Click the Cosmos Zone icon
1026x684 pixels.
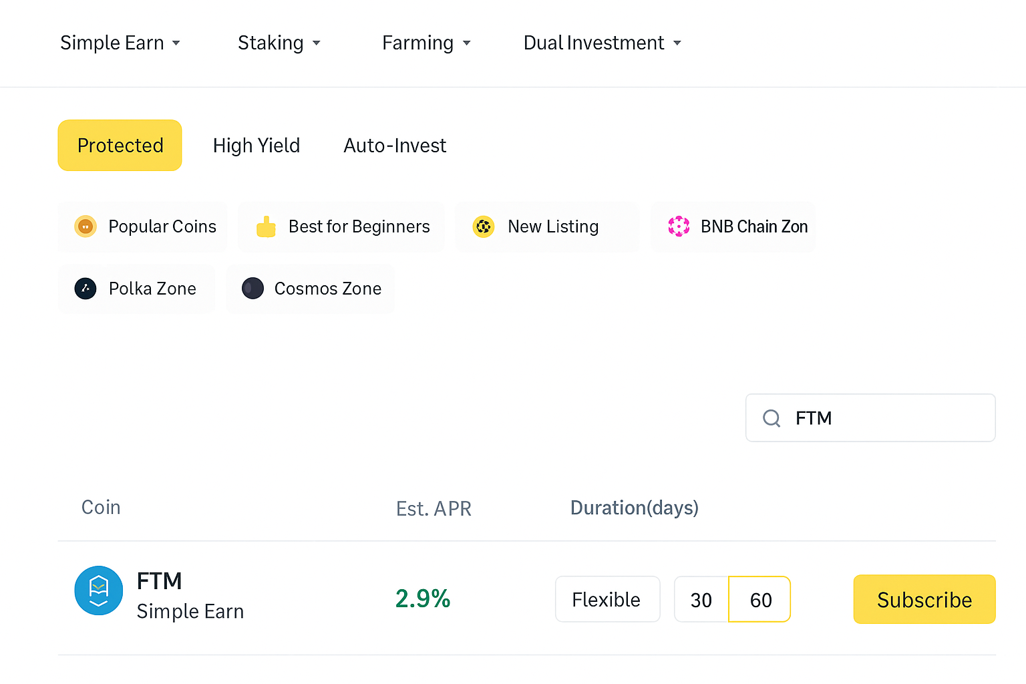(x=252, y=288)
